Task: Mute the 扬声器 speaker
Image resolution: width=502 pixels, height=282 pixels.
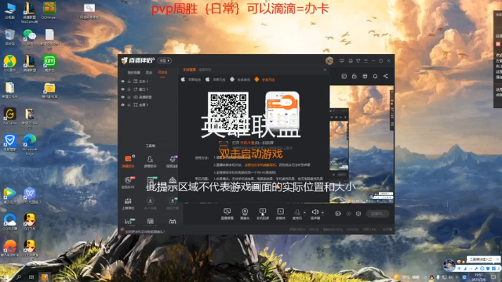Action: click(315, 214)
